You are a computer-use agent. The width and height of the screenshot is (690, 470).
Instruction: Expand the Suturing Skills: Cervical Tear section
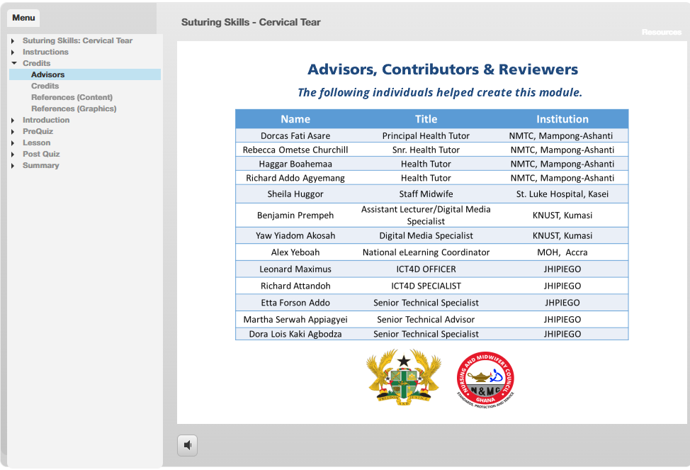(13, 41)
